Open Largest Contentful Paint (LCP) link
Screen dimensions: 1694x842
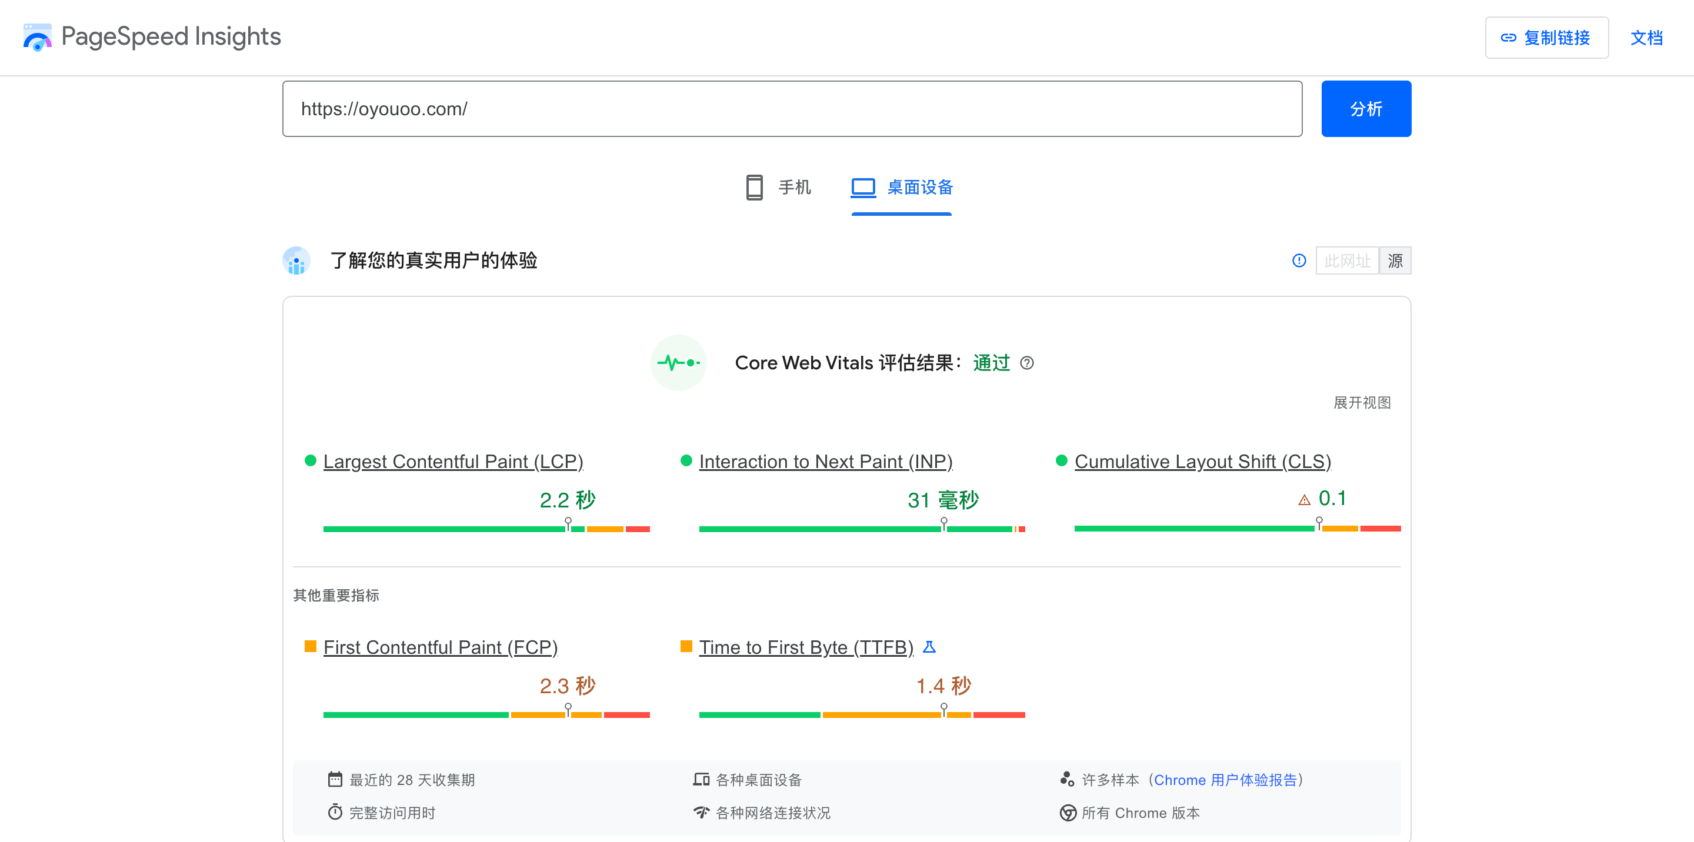point(453,462)
